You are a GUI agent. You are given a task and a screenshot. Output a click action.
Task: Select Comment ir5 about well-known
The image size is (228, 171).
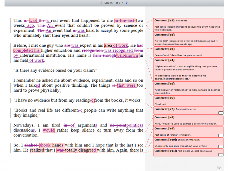(x=188, y=88)
